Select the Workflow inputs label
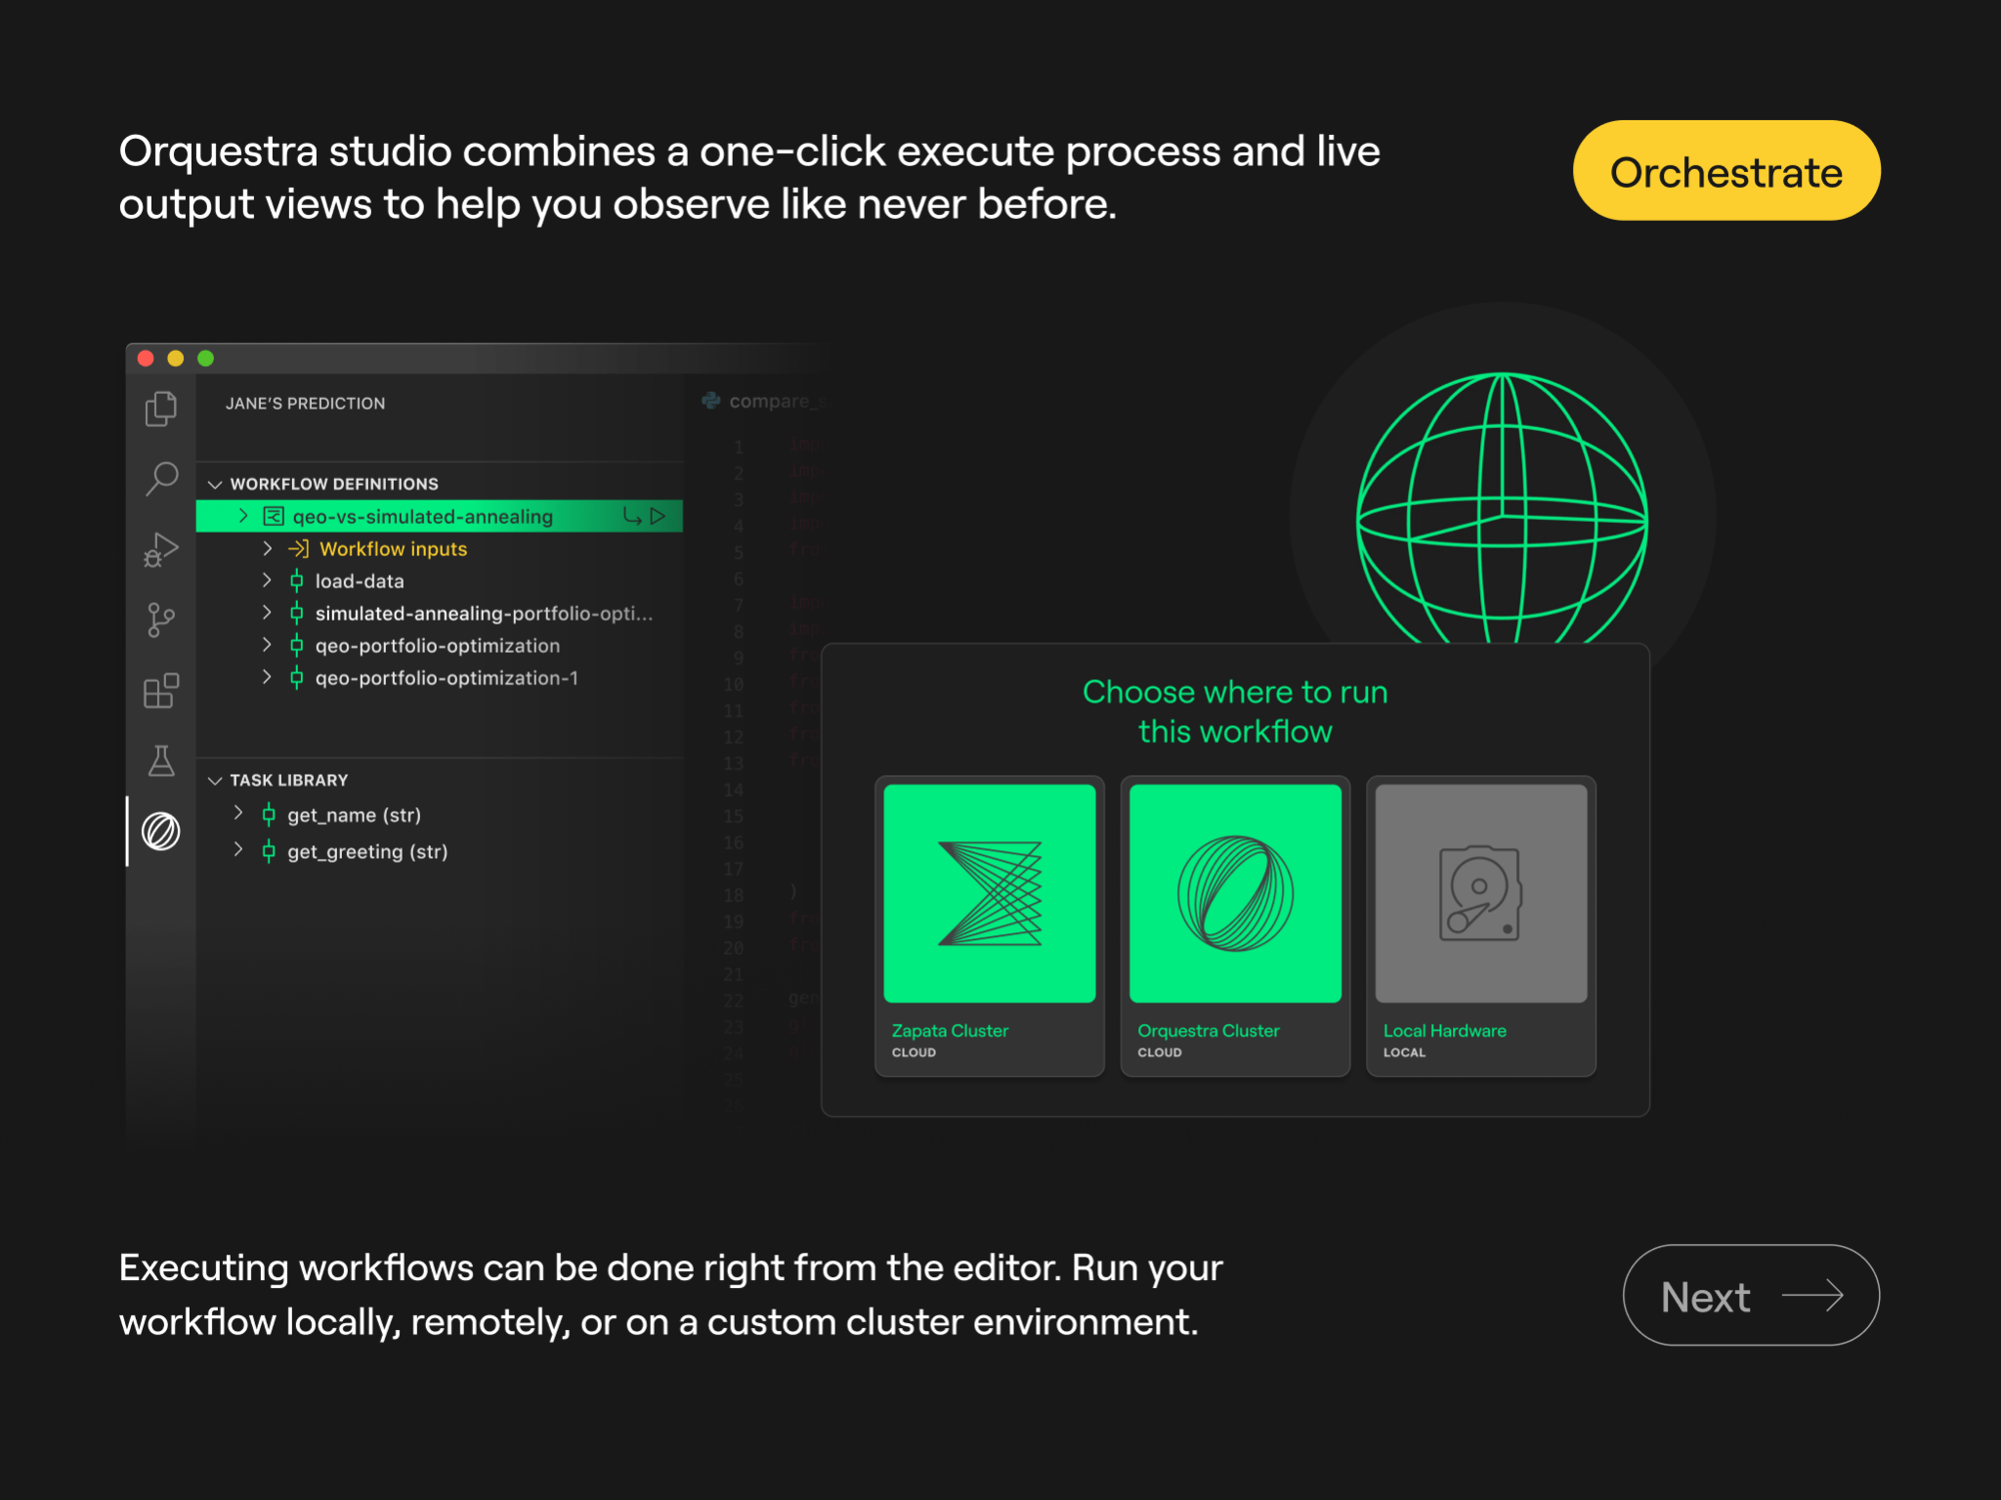The height and width of the screenshot is (1500, 2001). [x=394, y=549]
